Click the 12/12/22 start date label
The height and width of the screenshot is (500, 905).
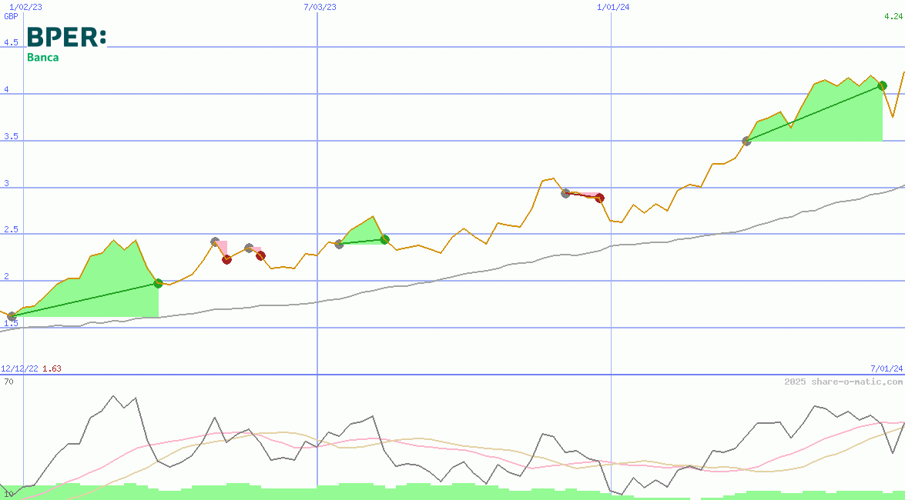pos(19,368)
